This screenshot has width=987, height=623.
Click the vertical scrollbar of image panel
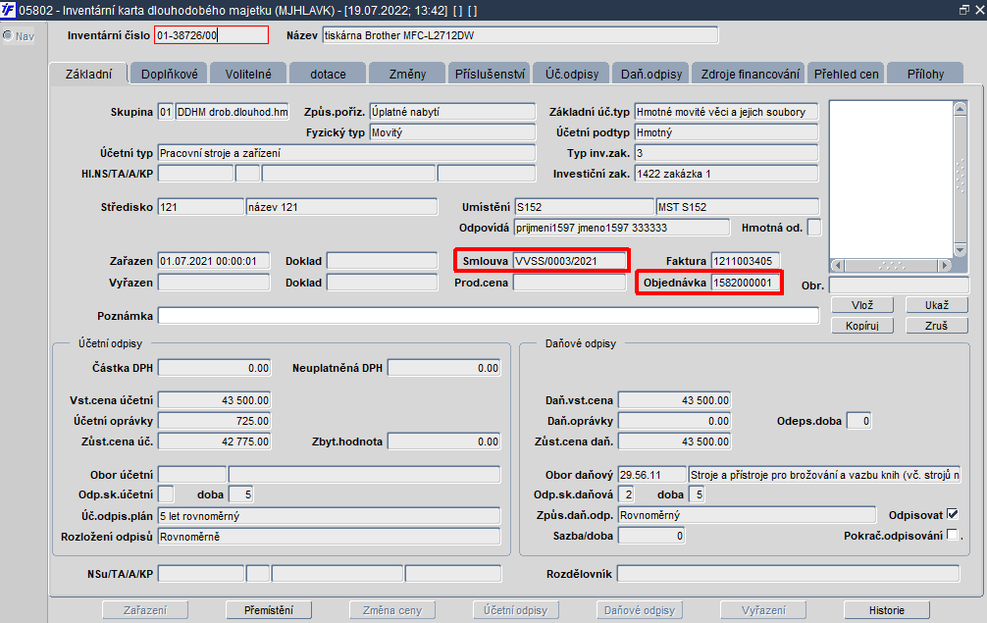click(x=960, y=180)
